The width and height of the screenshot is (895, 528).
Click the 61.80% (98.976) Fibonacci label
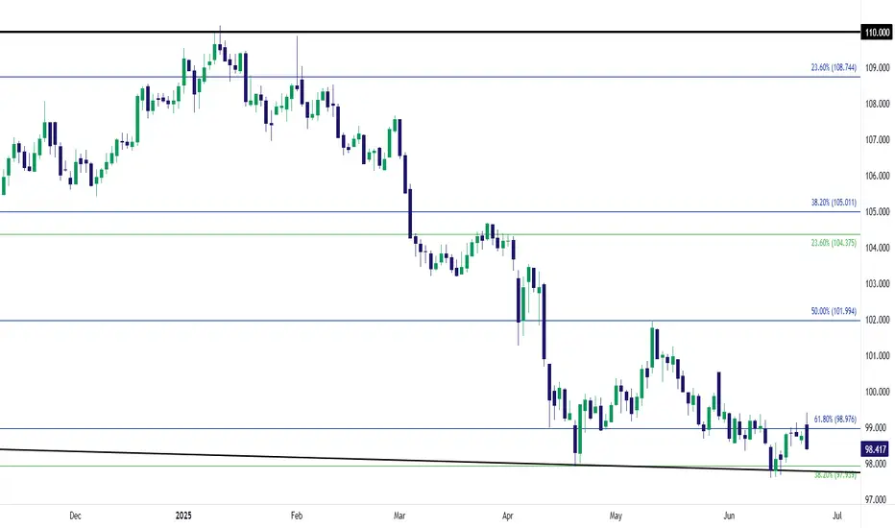[x=835, y=419]
